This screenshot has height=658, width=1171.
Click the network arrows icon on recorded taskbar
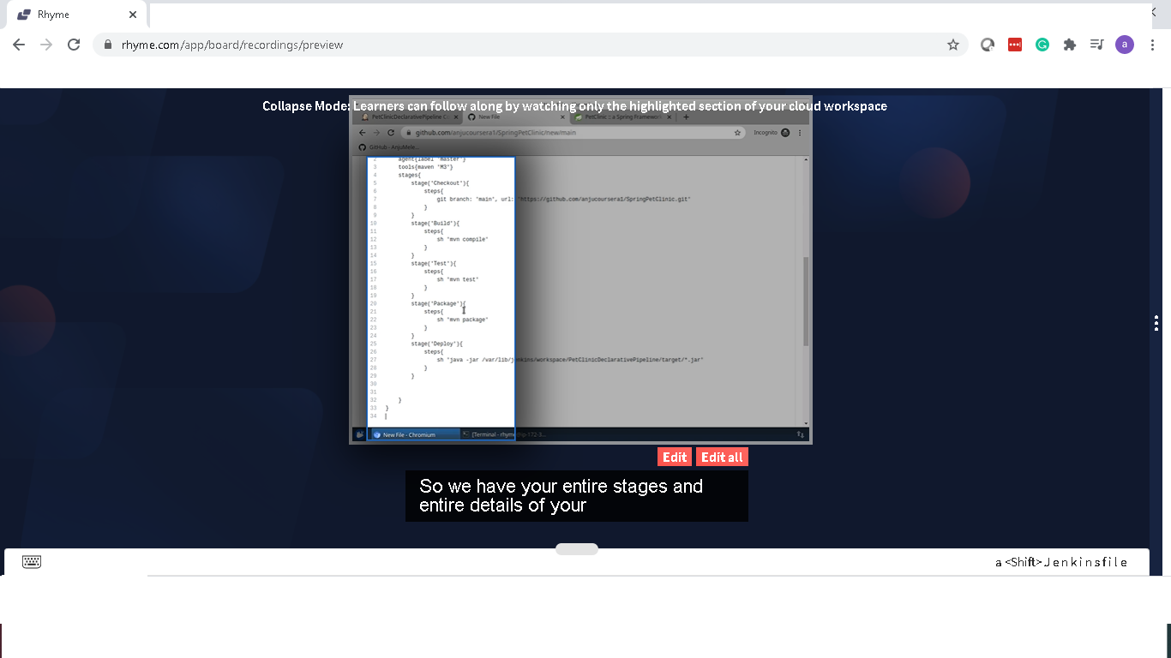[x=800, y=434]
